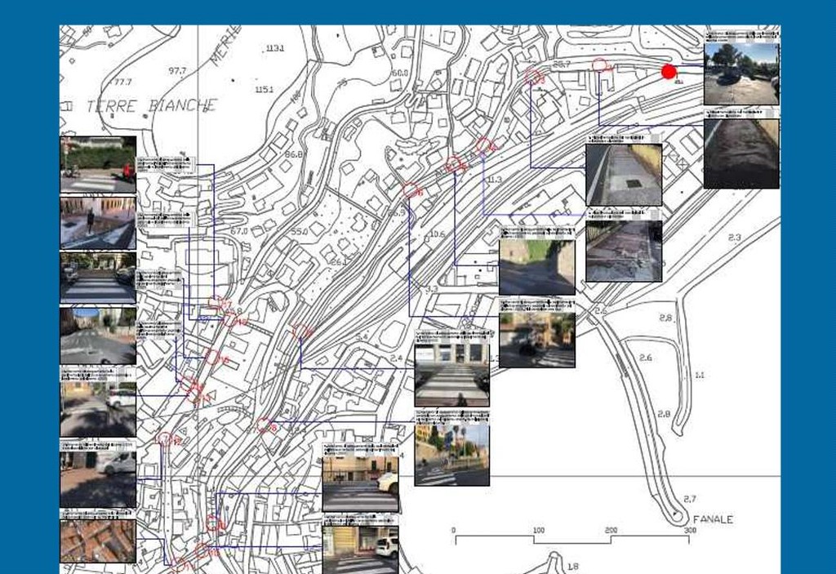This screenshot has height=574, width=836.
Task: Select the red circle marker linked to the white van photo
Action: pyautogui.click(x=164, y=439)
